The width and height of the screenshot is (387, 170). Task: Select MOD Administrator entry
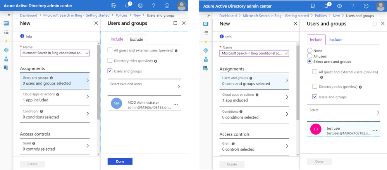144,103
